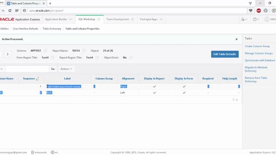Click Manage Column Groups task link
The width and height of the screenshot is (276, 155).
click(259, 53)
